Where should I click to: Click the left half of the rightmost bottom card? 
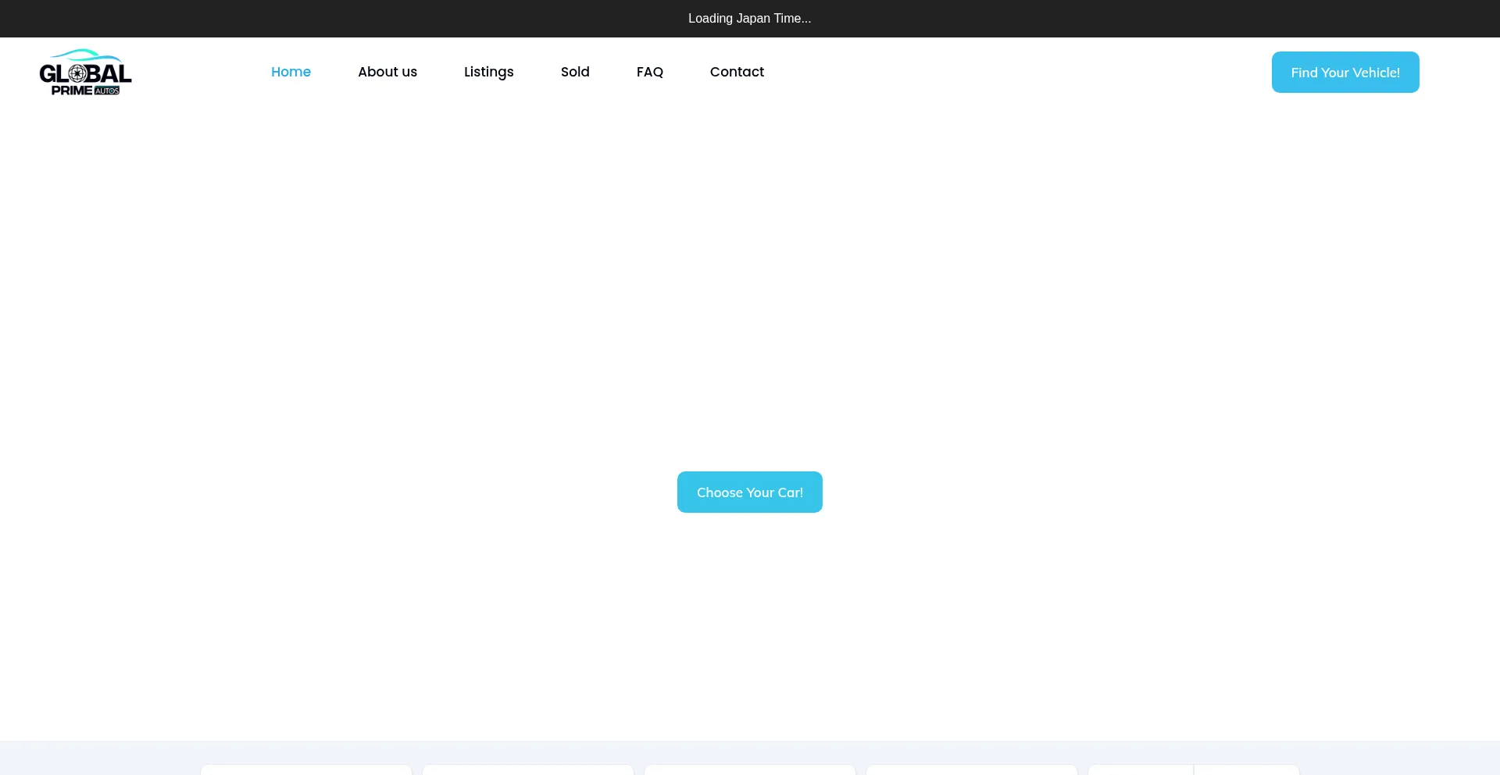(x=1141, y=770)
